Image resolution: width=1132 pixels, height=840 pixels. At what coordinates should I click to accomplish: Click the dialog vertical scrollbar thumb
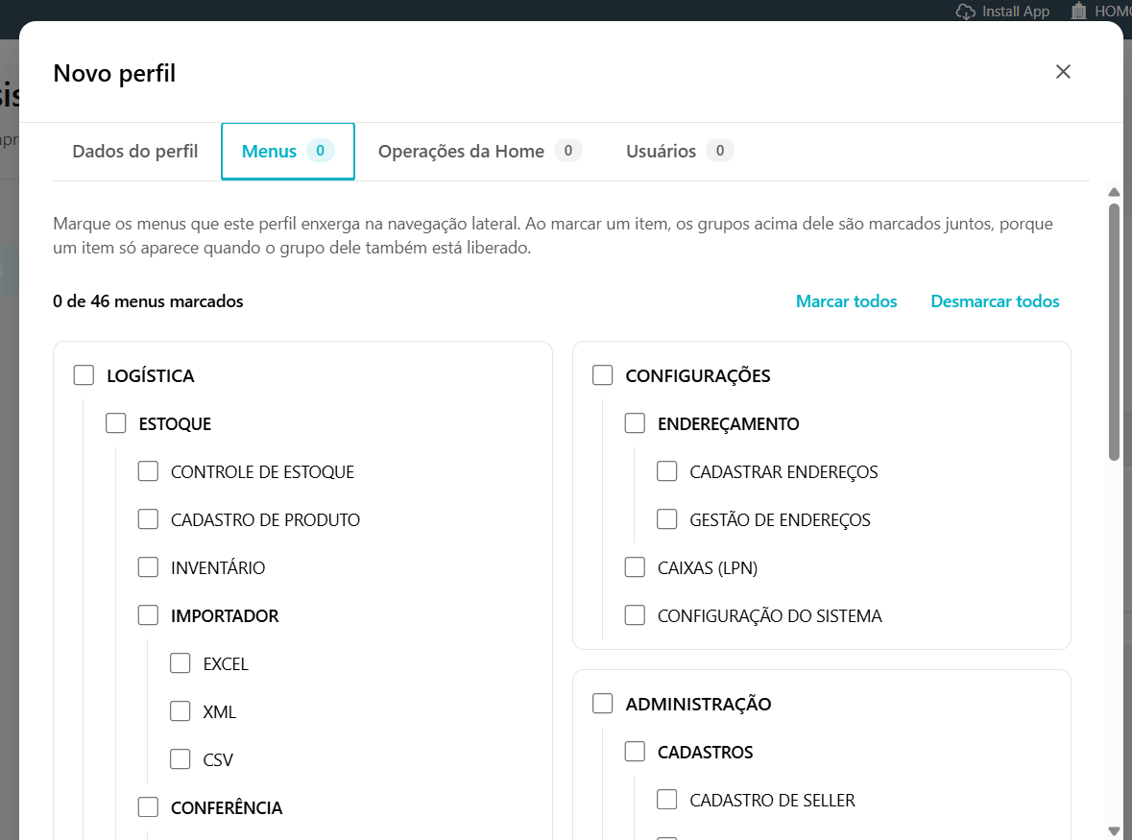(1114, 332)
